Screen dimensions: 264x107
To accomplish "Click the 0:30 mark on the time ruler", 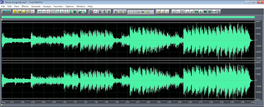I will point(33,102).
